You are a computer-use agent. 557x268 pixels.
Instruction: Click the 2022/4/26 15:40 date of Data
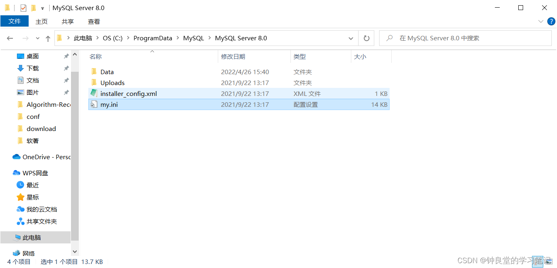pos(245,72)
